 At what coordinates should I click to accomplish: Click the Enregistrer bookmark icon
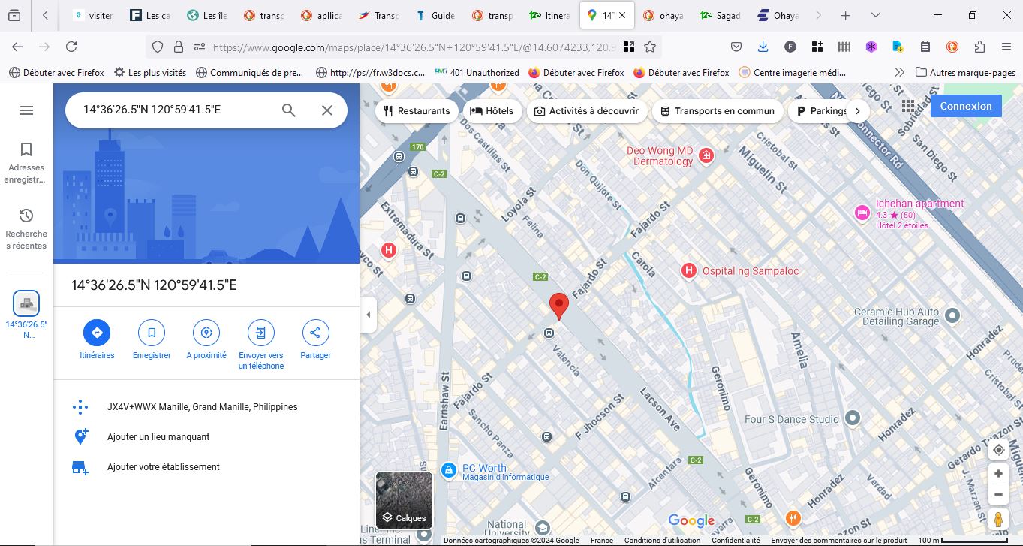point(152,333)
